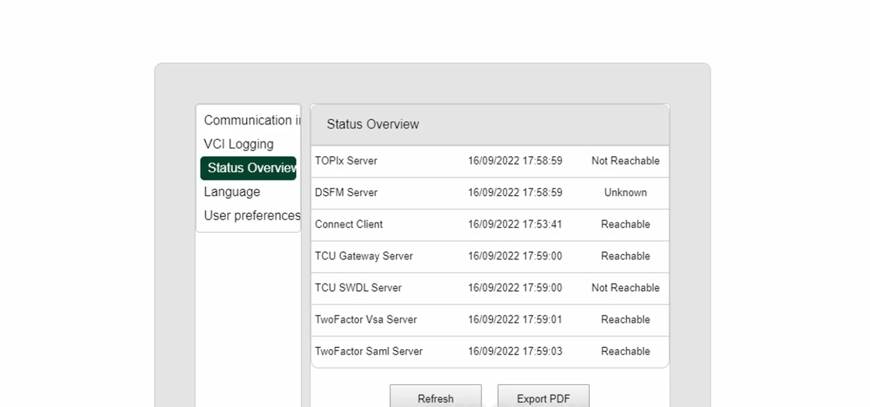Select the TOPIx Server row name
The image size is (870, 407).
point(346,161)
